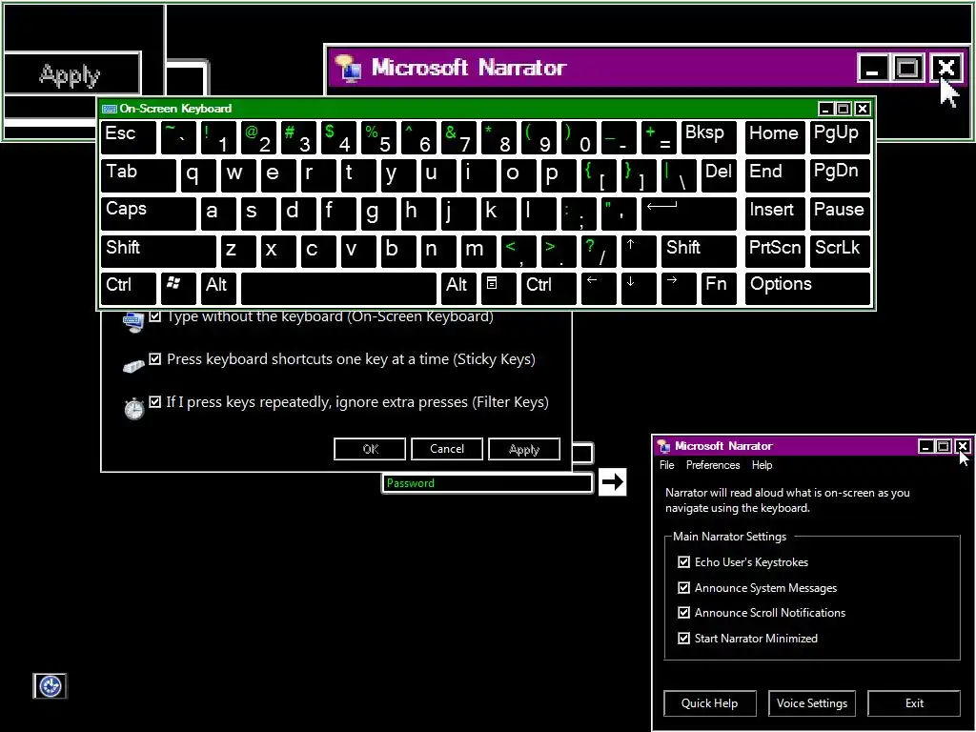Click the left Ctrl key
Screen dimensions: 976x732
pyautogui.click(x=129, y=288)
